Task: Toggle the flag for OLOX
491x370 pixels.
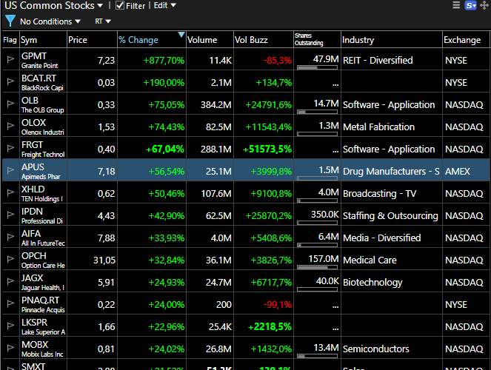Action: [10, 126]
